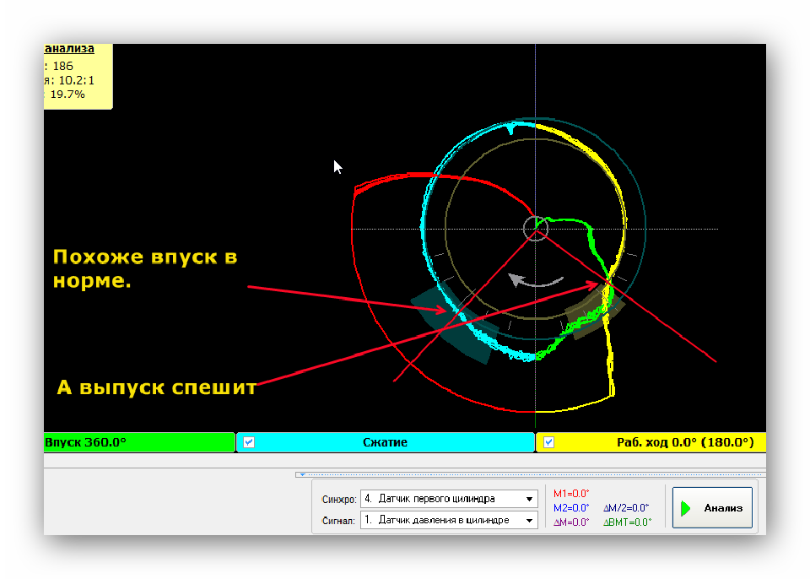Toggle the Раб. ход checkbox
Image resolution: width=810 pixels, height=579 pixels.
point(548,442)
